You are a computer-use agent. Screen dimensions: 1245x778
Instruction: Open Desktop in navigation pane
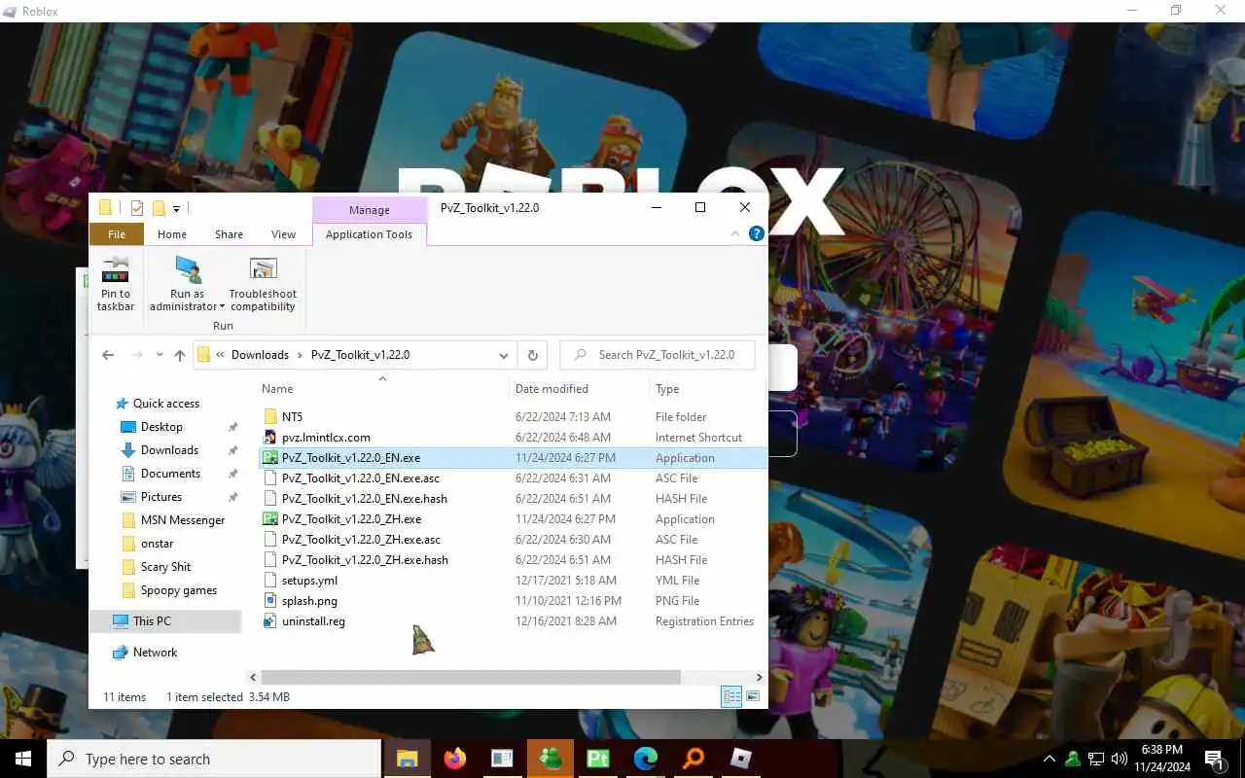coord(161,427)
